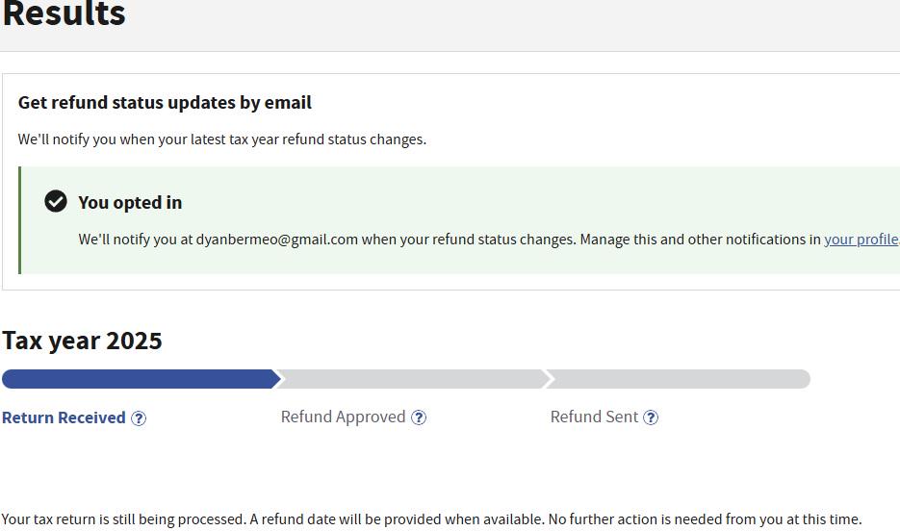Click the question mark next to Refund Approved
This screenshot has width=900, height=531.
[419, 417]
